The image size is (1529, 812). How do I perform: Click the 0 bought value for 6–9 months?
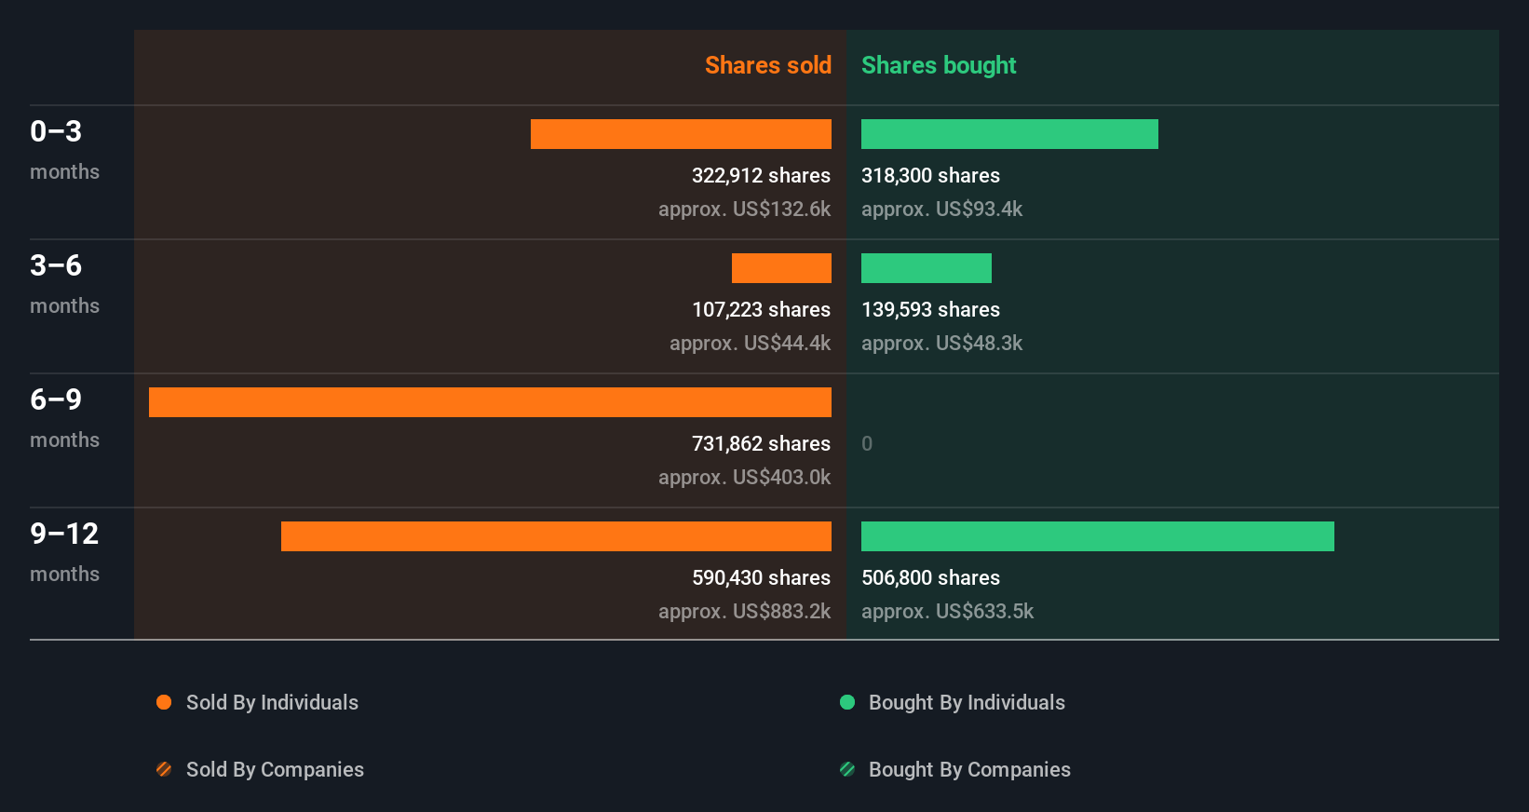tap(867, 443)
